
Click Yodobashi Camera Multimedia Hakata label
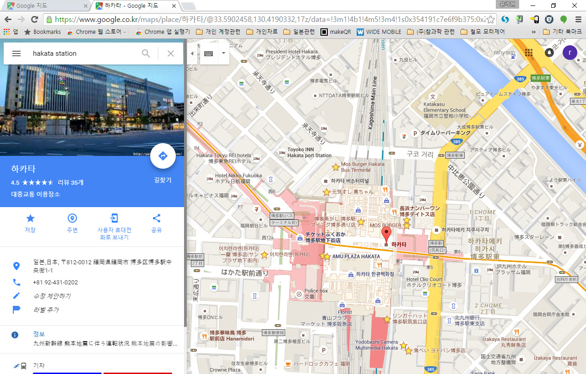377,345
